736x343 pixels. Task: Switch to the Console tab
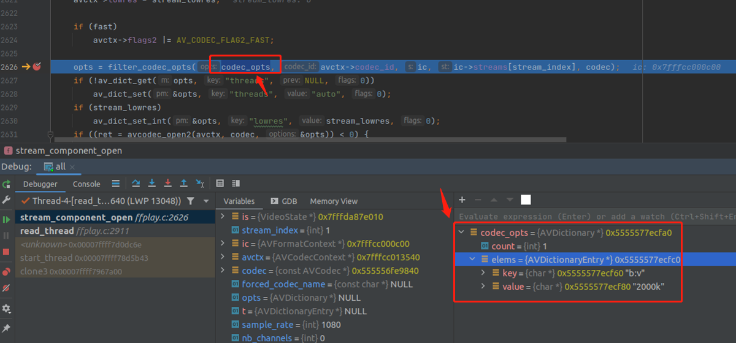coord(86,183)
